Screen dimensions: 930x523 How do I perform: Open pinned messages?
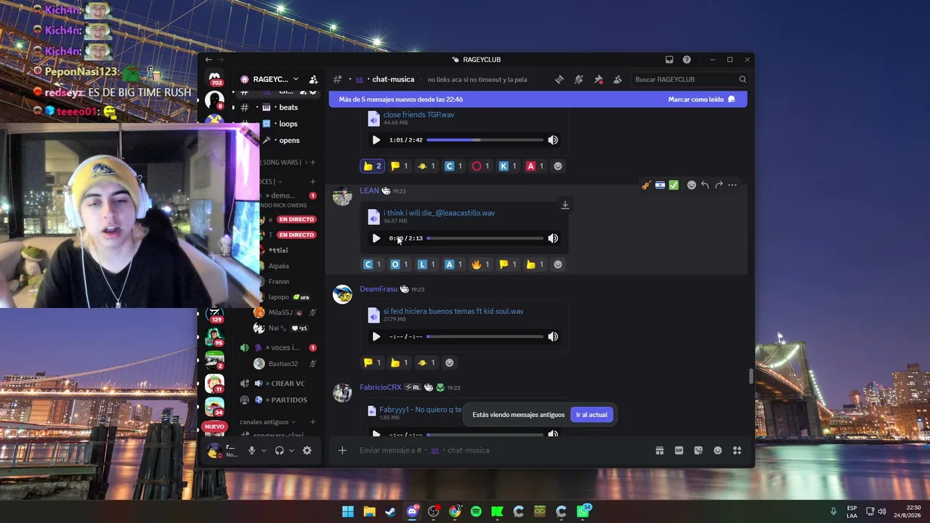[x=598, y=80]
